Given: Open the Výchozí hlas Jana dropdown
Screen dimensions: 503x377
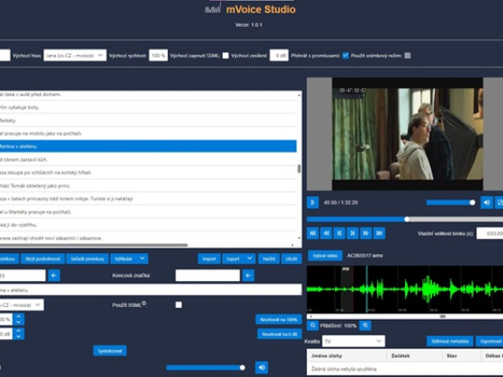Looking at the screenshot, I should (x=75, y=56).
